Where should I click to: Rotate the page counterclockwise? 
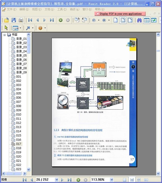[x=84, y=20]
